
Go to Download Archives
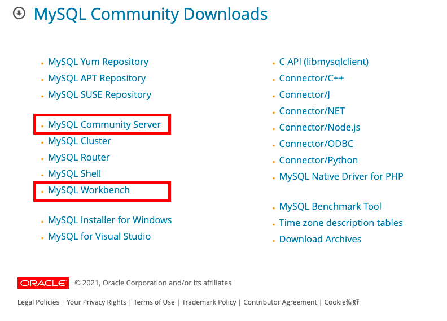pyautogui.click(x=320, y=240)
